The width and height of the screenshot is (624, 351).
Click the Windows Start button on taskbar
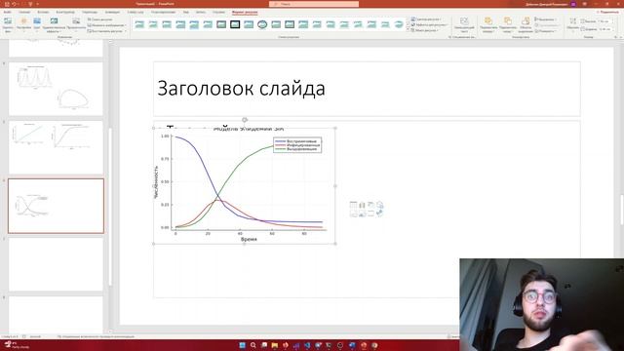[242, 345]
